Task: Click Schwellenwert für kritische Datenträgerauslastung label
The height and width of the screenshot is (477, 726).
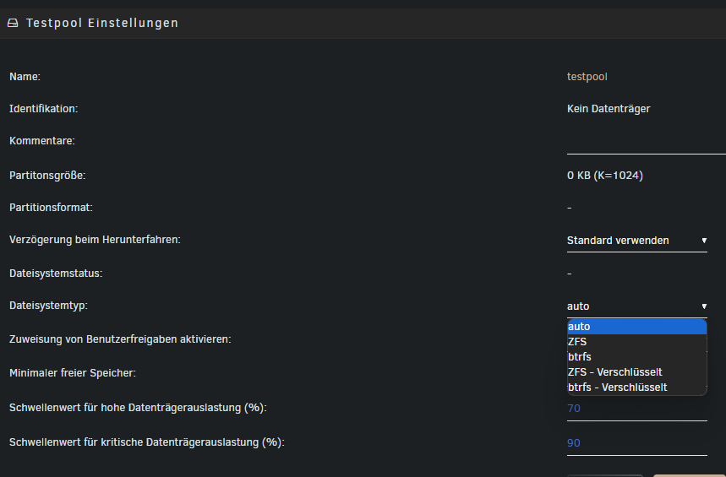Action: point(147,442)
